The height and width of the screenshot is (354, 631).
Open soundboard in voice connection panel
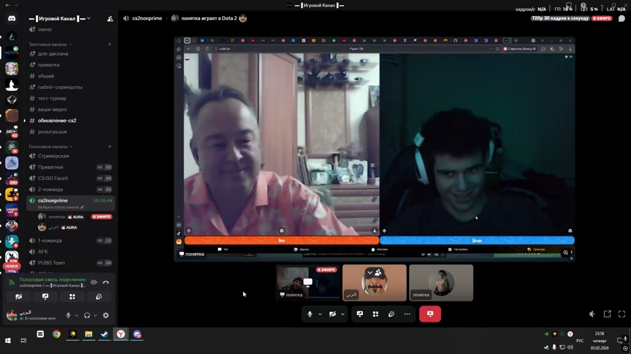[x=99, y=296]
